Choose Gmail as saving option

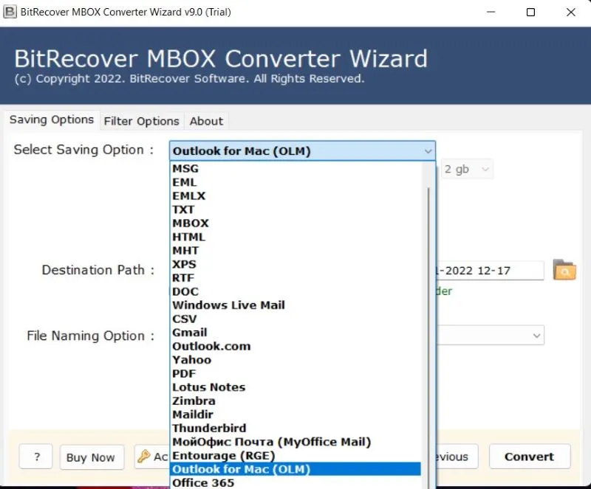point(296,333)
